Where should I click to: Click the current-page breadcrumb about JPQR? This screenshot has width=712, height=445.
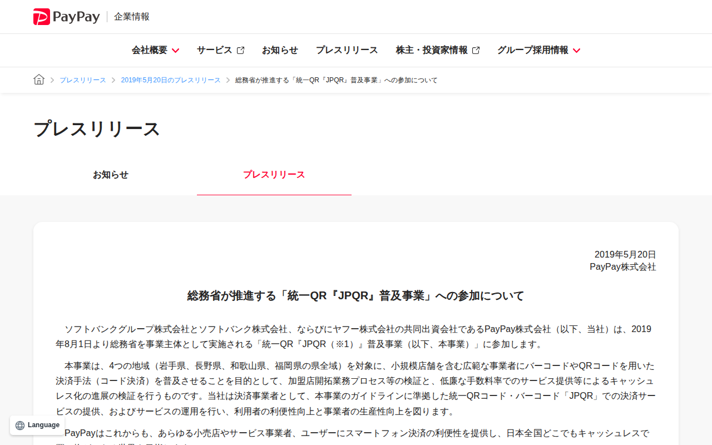[337, 80]
